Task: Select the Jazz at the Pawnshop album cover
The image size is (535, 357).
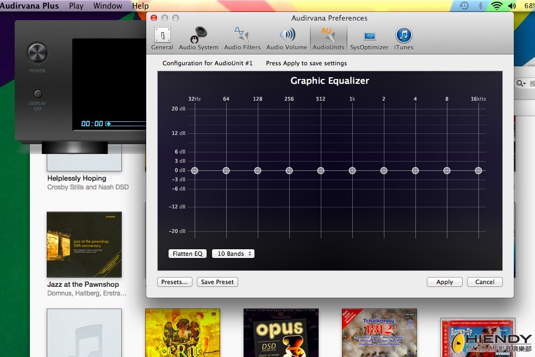Action: pos(84,244)
